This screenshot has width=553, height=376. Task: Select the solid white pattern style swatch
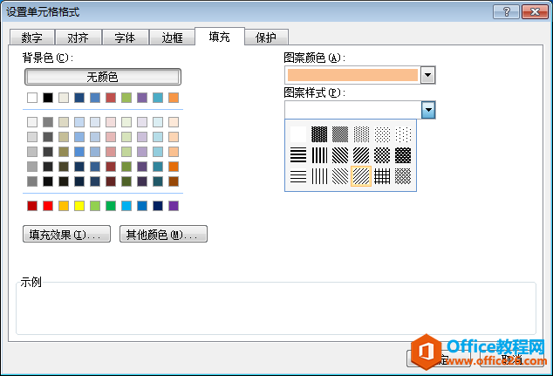click(299, 134)
